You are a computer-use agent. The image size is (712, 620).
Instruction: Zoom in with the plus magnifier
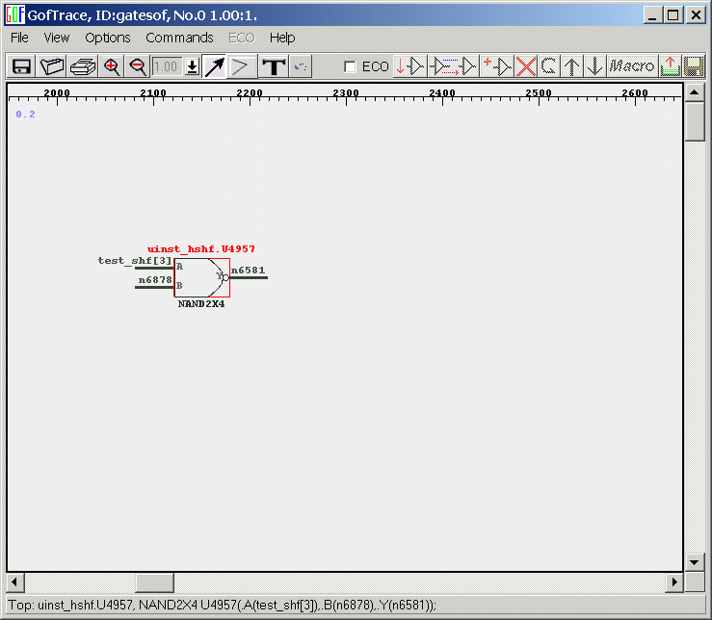point(112,66)
